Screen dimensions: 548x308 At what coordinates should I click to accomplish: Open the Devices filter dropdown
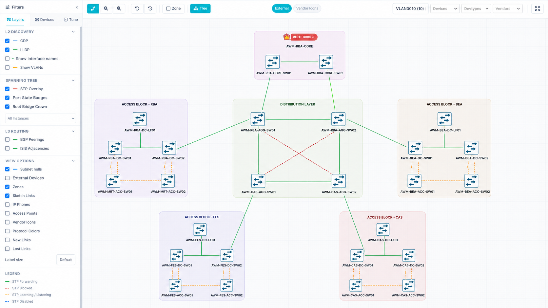click(x=445, y=9)
